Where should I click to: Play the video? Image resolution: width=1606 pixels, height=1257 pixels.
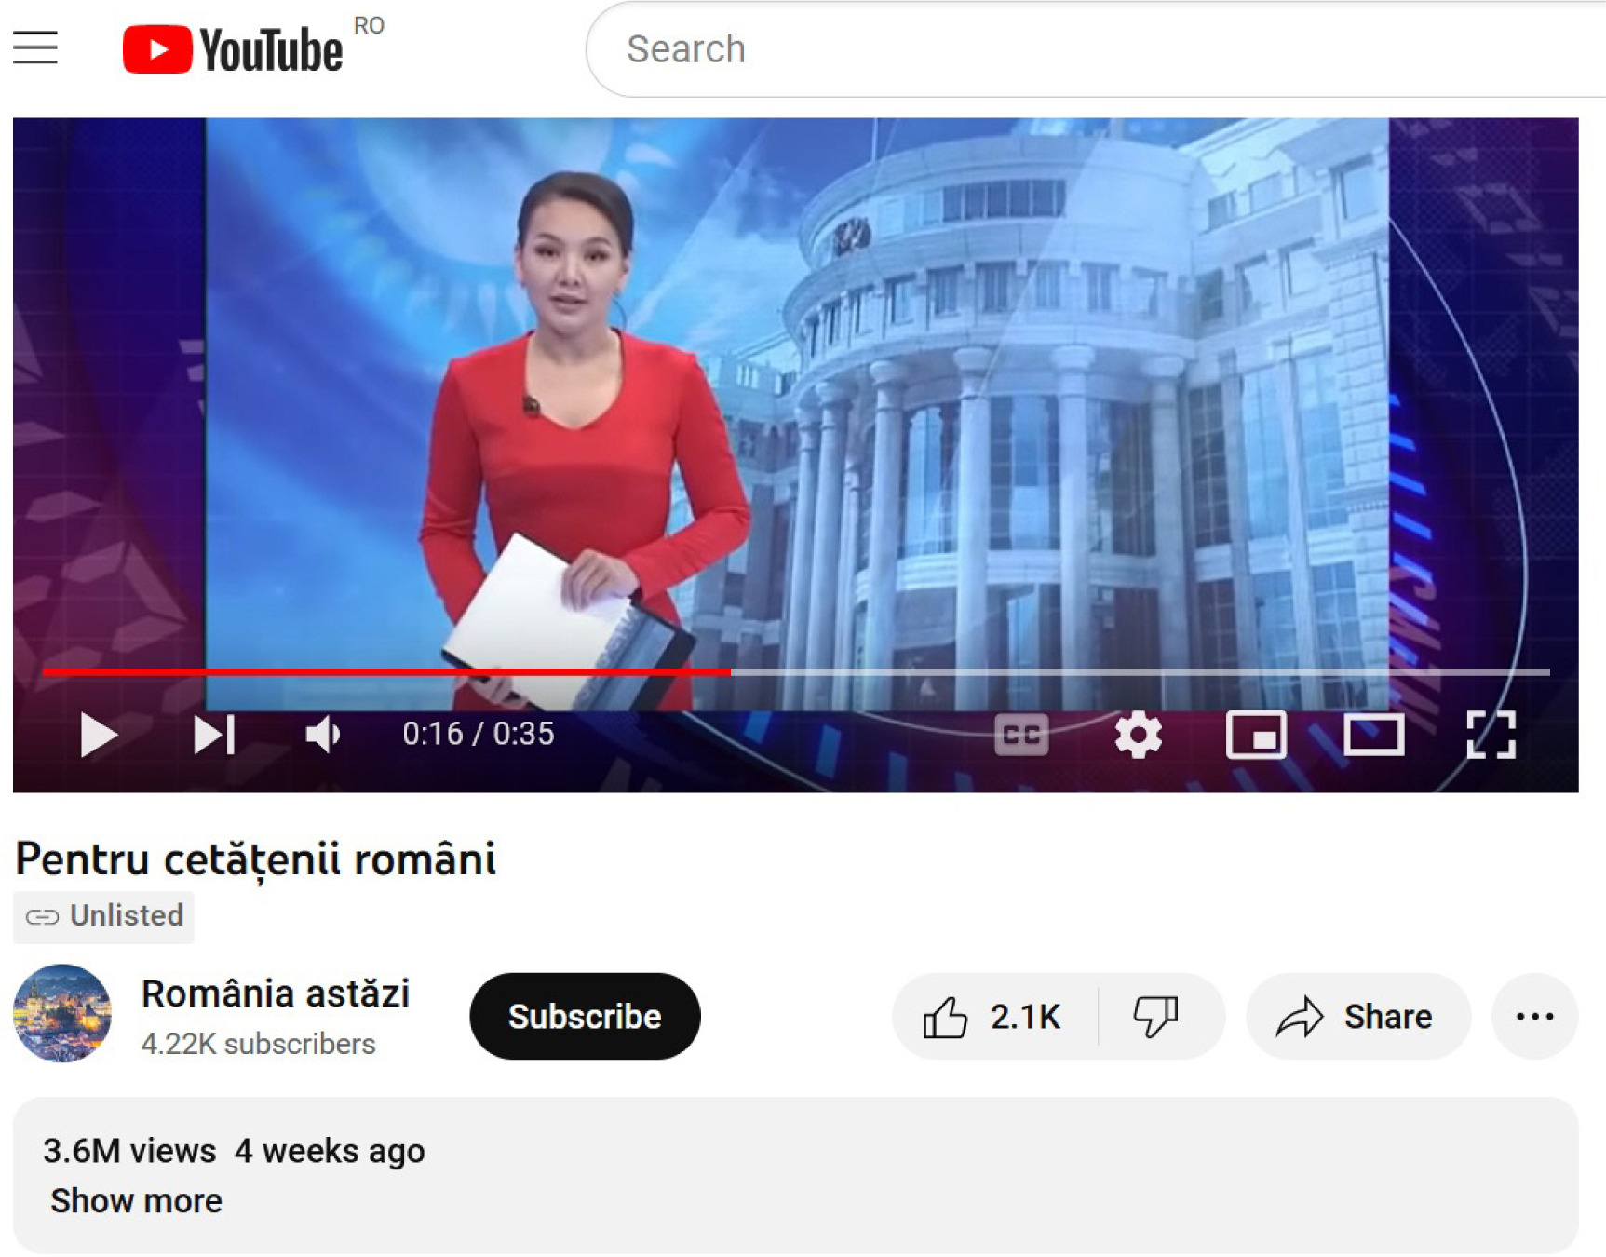coord(98,735)
